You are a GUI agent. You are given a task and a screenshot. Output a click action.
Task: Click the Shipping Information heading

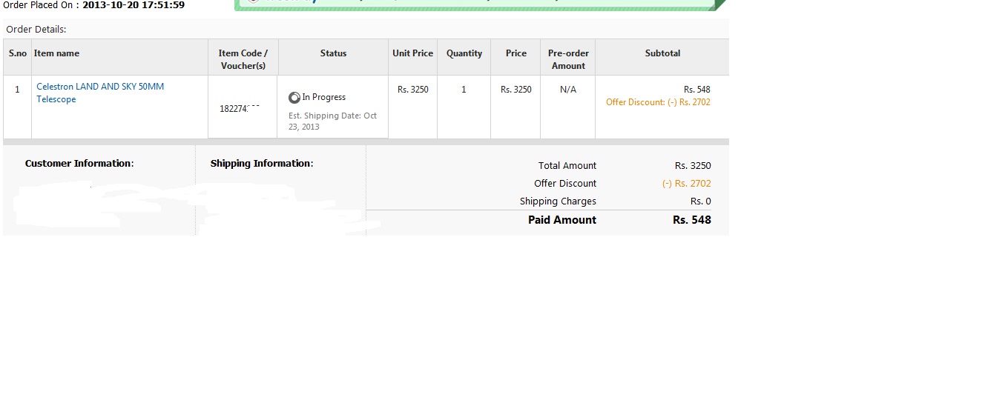(262, 164)
